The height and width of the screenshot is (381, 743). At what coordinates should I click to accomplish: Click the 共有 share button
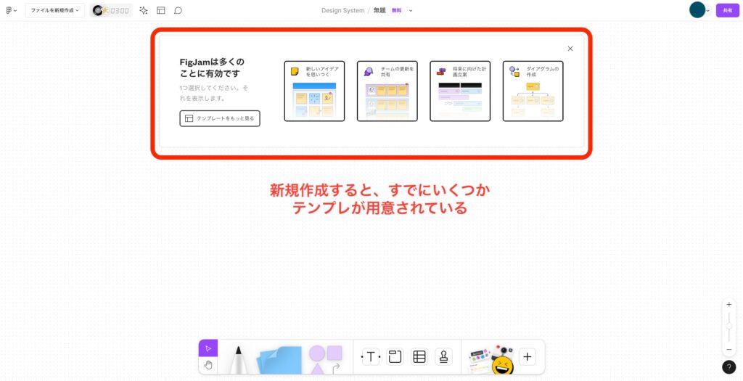click(727, 10)
